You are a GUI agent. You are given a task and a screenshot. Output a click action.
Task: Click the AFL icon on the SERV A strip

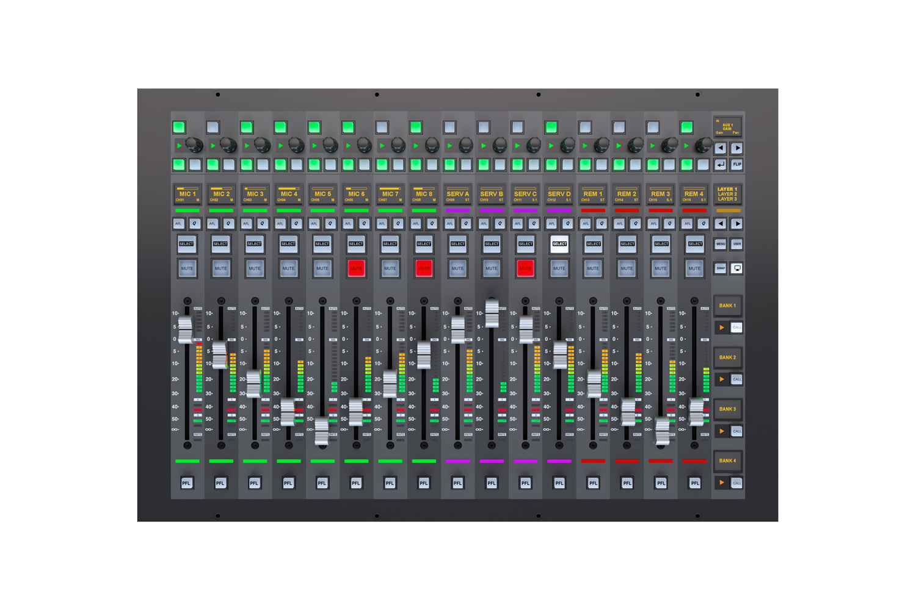click(449, 223)
